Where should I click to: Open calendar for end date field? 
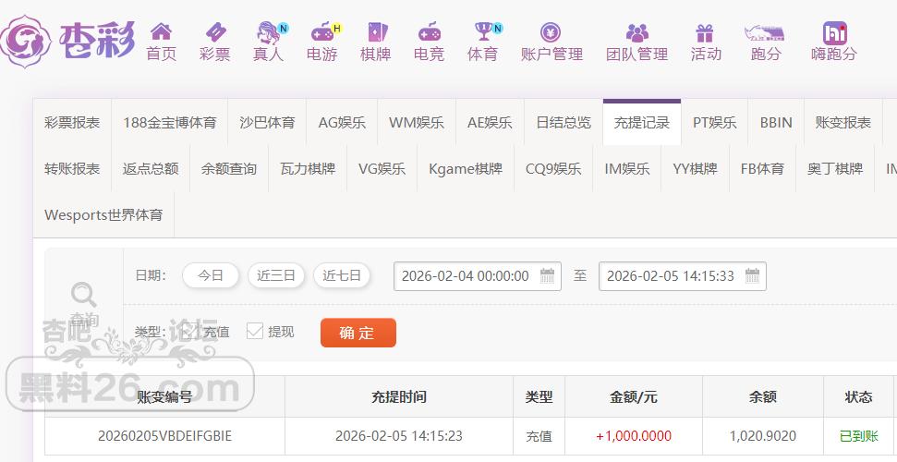tap(752, 276)
